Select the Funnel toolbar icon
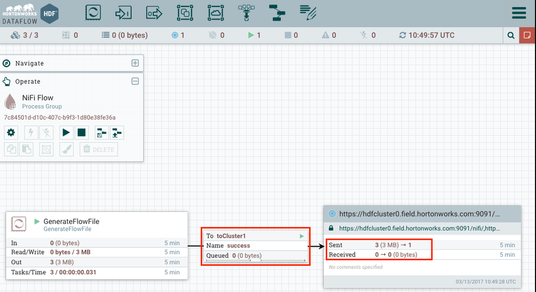536x292 pixels. pos(246,13)
